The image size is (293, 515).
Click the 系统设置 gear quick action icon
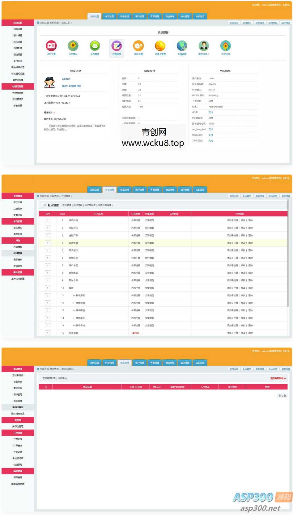click(138, 46)
